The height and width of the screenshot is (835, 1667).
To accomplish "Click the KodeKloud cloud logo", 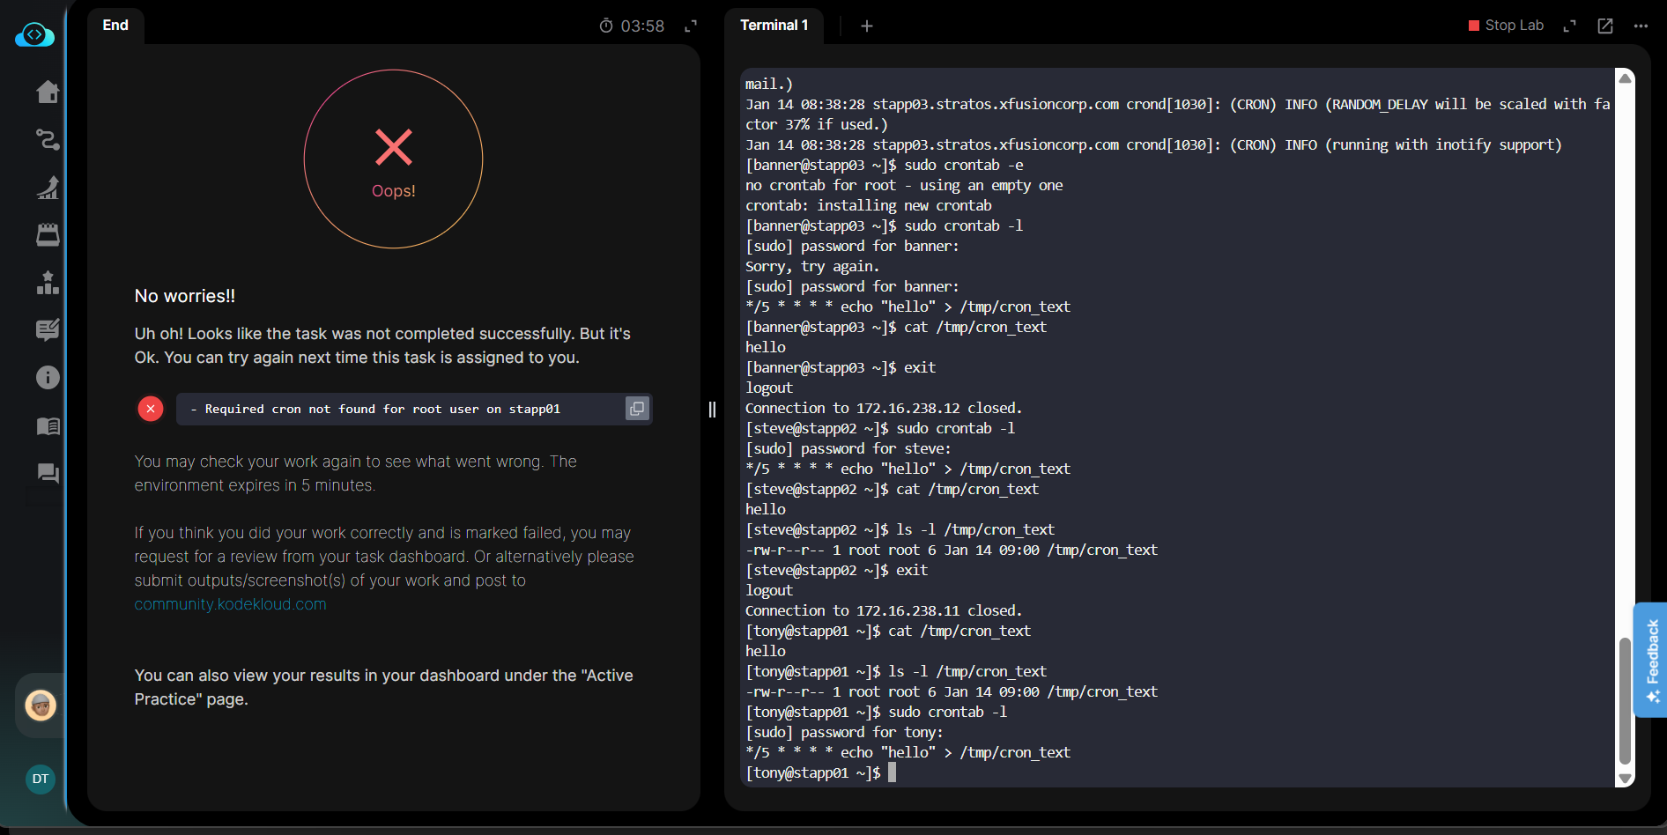I will tap(34, 35).
